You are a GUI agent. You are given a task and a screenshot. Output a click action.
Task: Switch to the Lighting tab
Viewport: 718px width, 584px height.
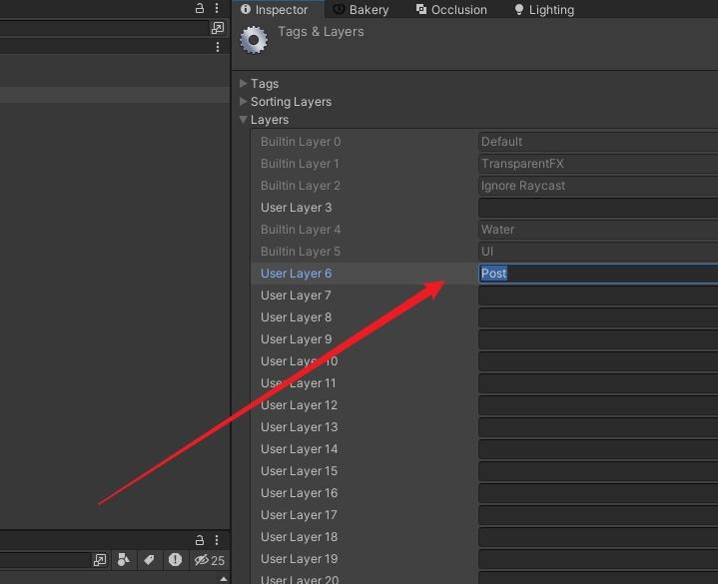(544, 10)
